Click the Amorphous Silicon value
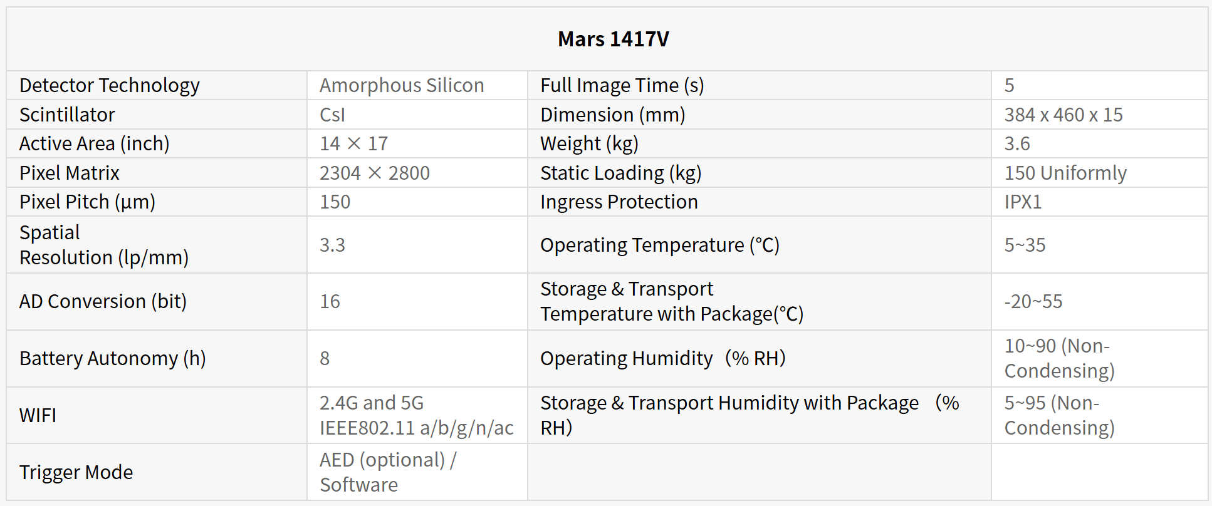 (x=402, y=85)
